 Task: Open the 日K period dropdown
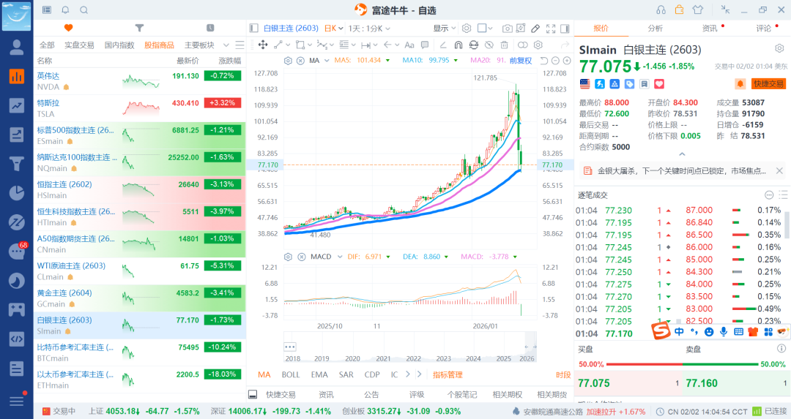pyautogui.click(x=333, y=29)
